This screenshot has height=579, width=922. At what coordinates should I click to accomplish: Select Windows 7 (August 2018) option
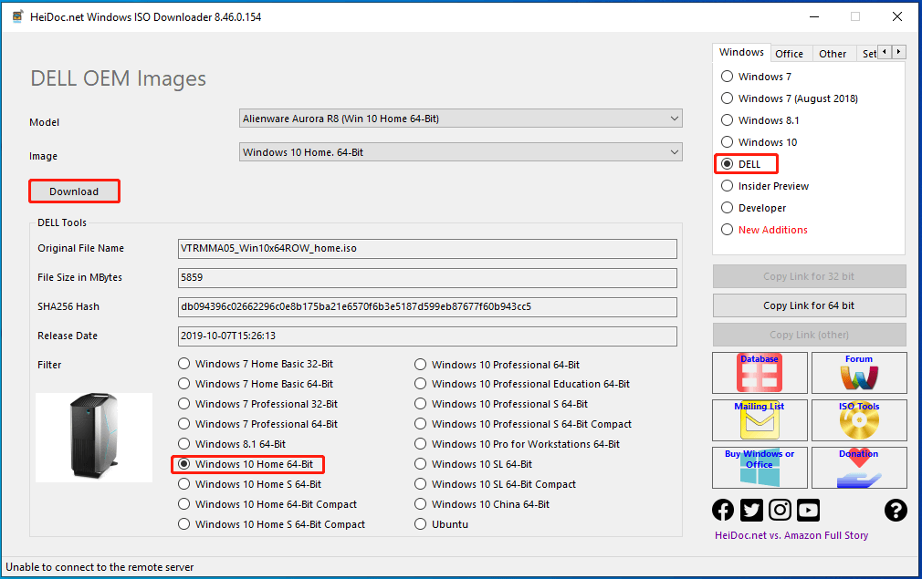click(789, 98)
